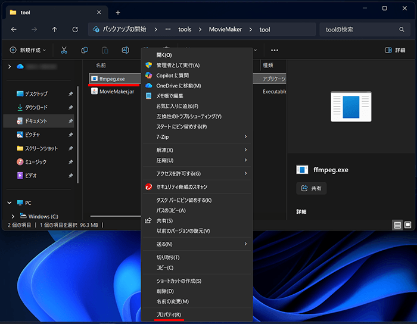Image resolution: width=417 pixels, height=324 pixels.
Task: Choose Copilot に質問
Action: [197, 76]
